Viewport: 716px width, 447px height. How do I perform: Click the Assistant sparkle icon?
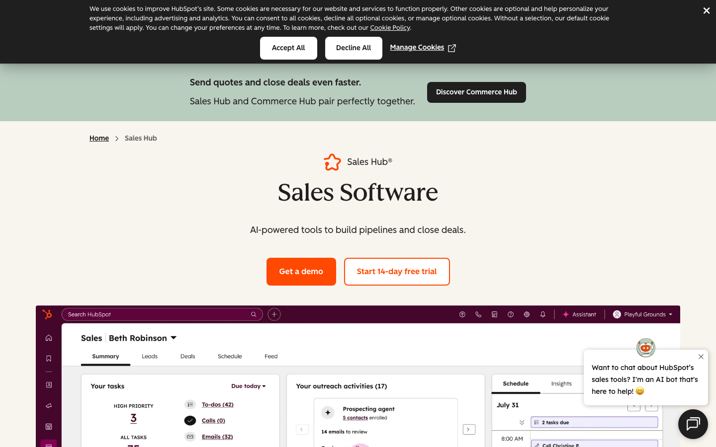coord(565,314)
